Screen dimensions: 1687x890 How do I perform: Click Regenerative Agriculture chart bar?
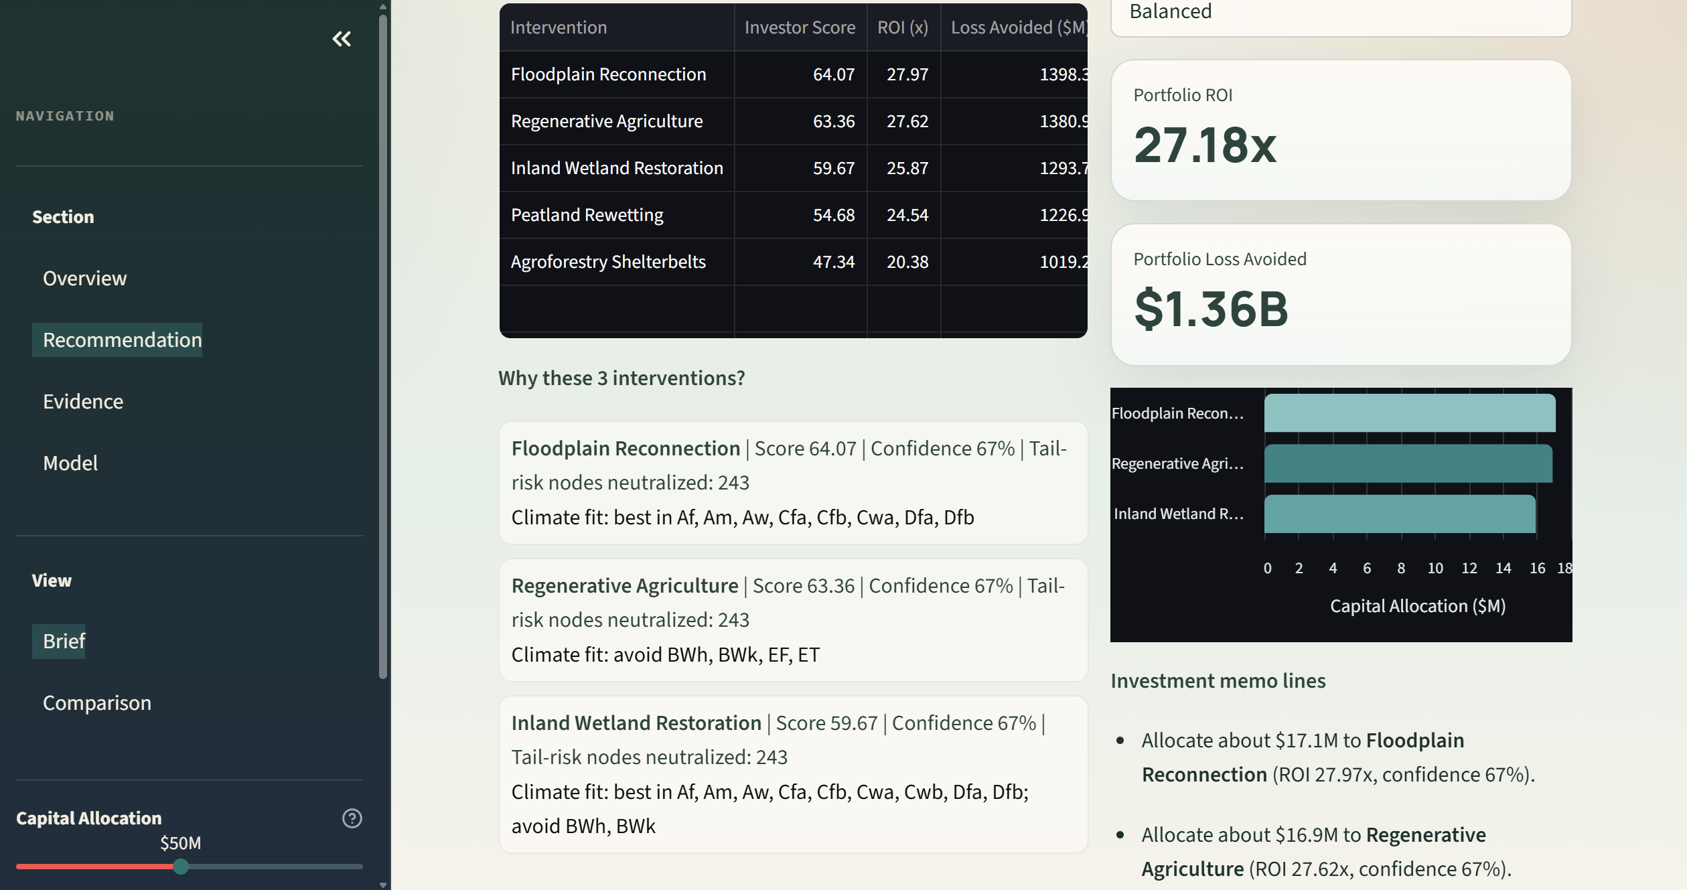[x=1408, y=463]
